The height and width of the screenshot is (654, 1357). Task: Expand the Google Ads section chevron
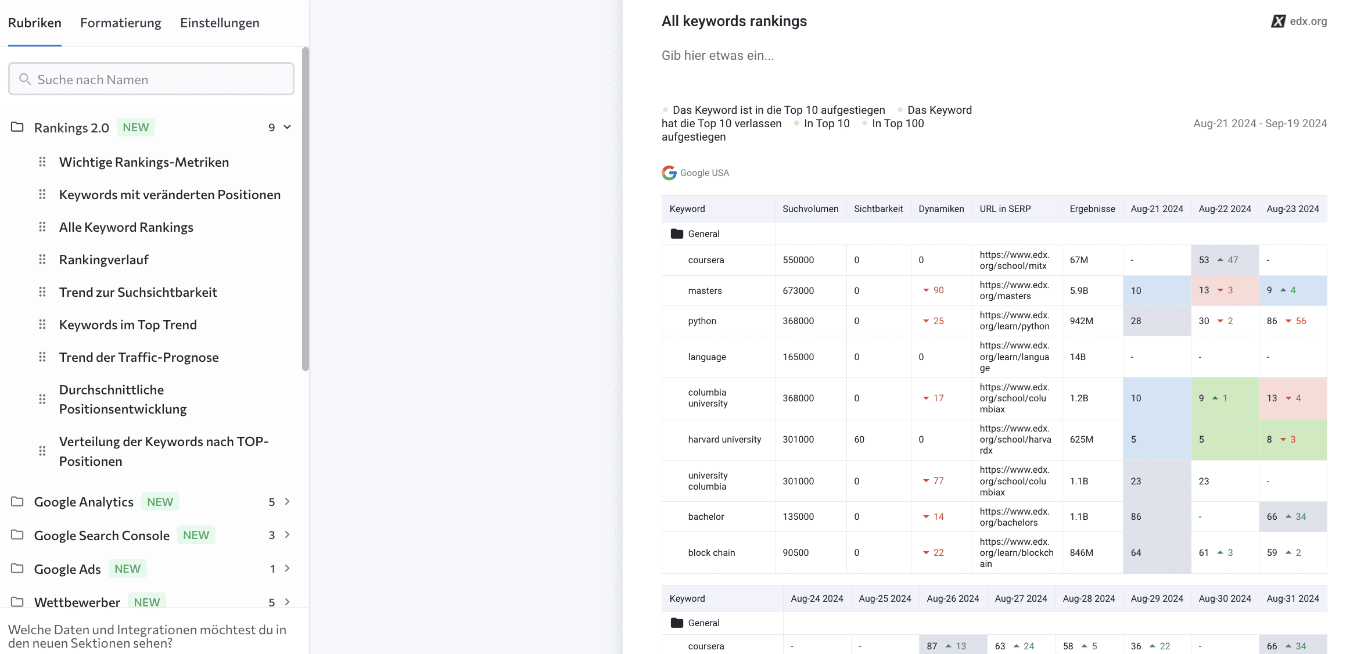tap(287, 569)
